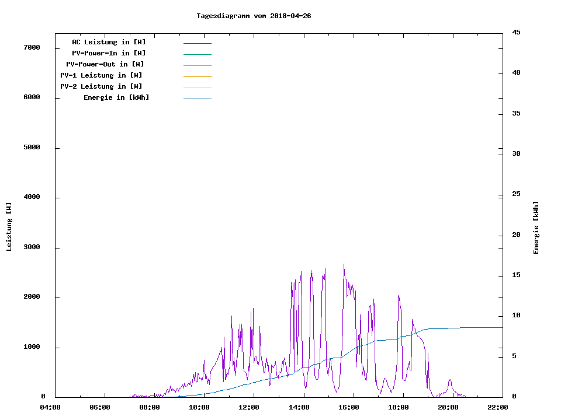This screenshot has width=561, height=420.
Task: Click the blue PV-Power-Out legend line sample
Action: click(197, 65)
